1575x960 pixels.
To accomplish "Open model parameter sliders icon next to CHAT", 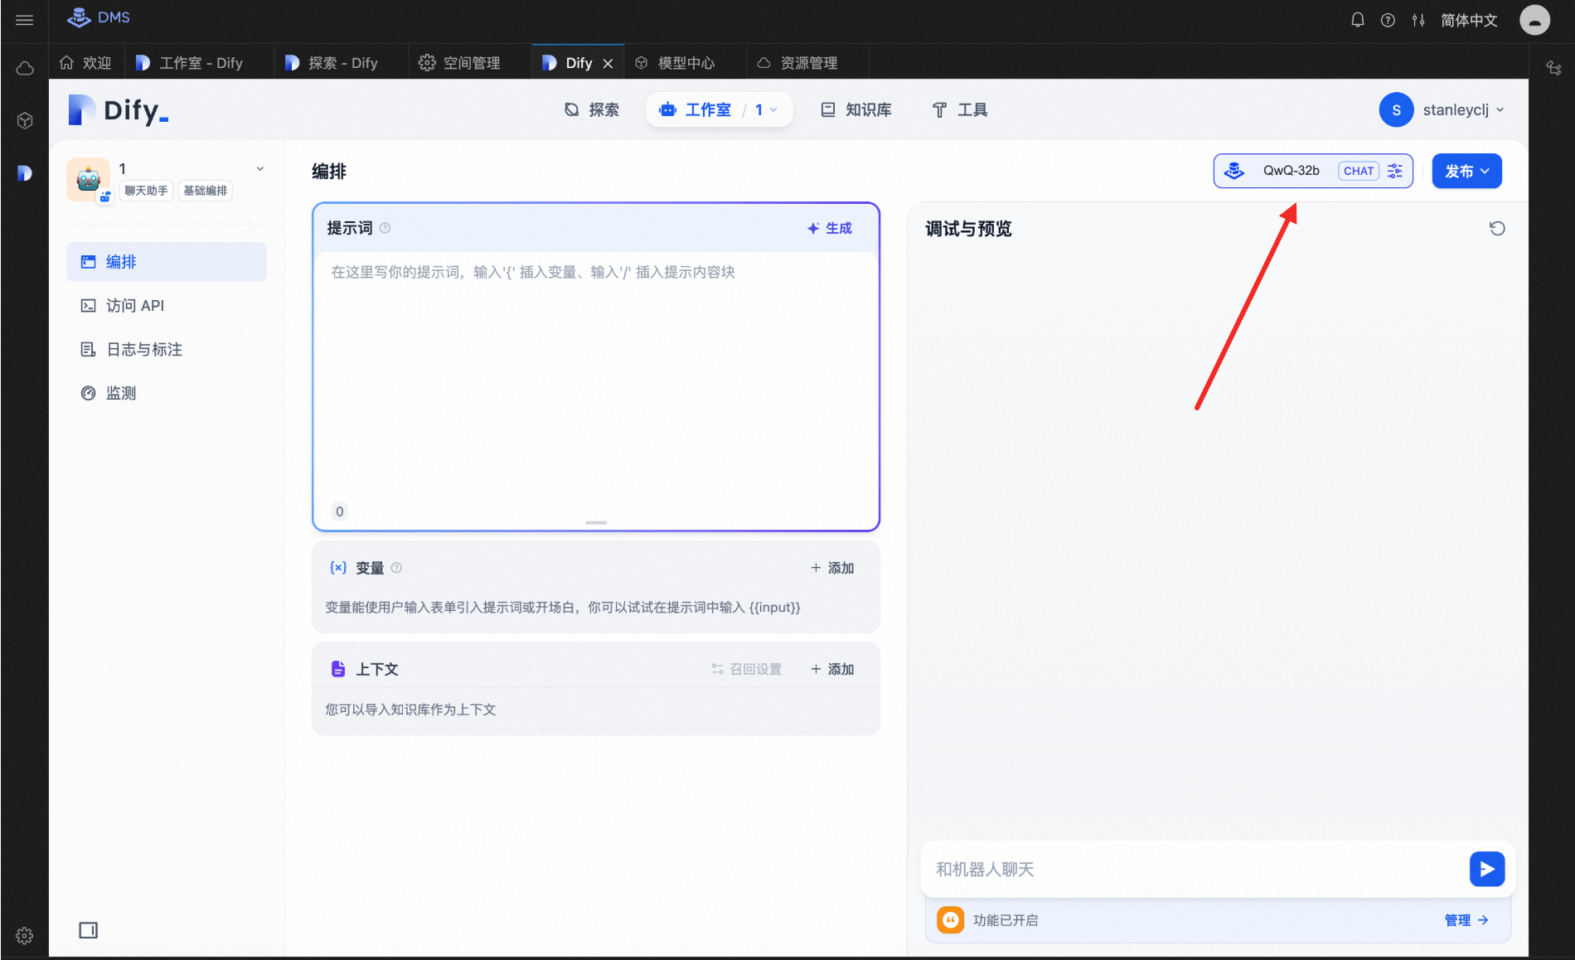I will coord(1395,171).
